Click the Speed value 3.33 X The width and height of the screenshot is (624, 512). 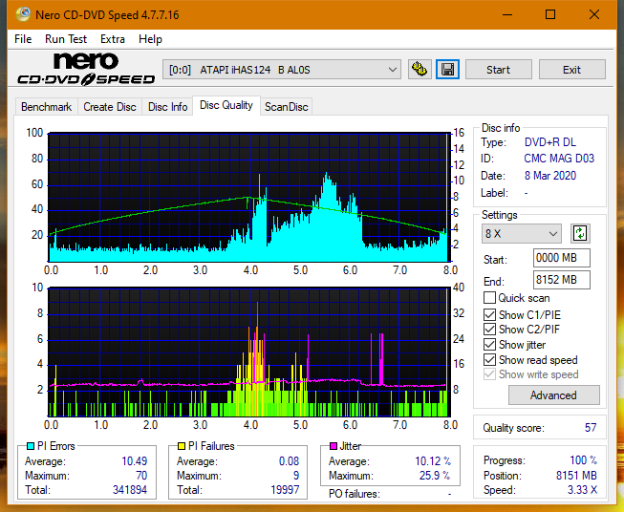point(582,490)
